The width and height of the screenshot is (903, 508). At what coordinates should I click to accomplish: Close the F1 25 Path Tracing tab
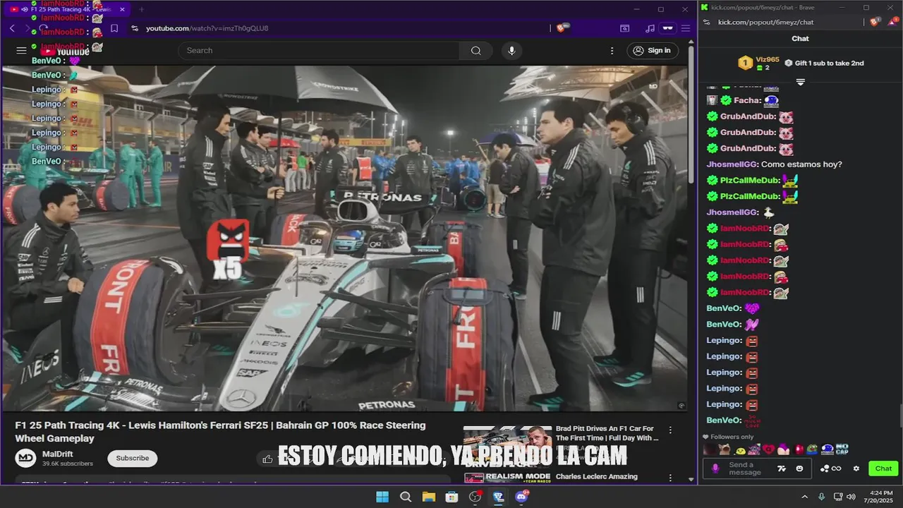click(x=122, y=9)
